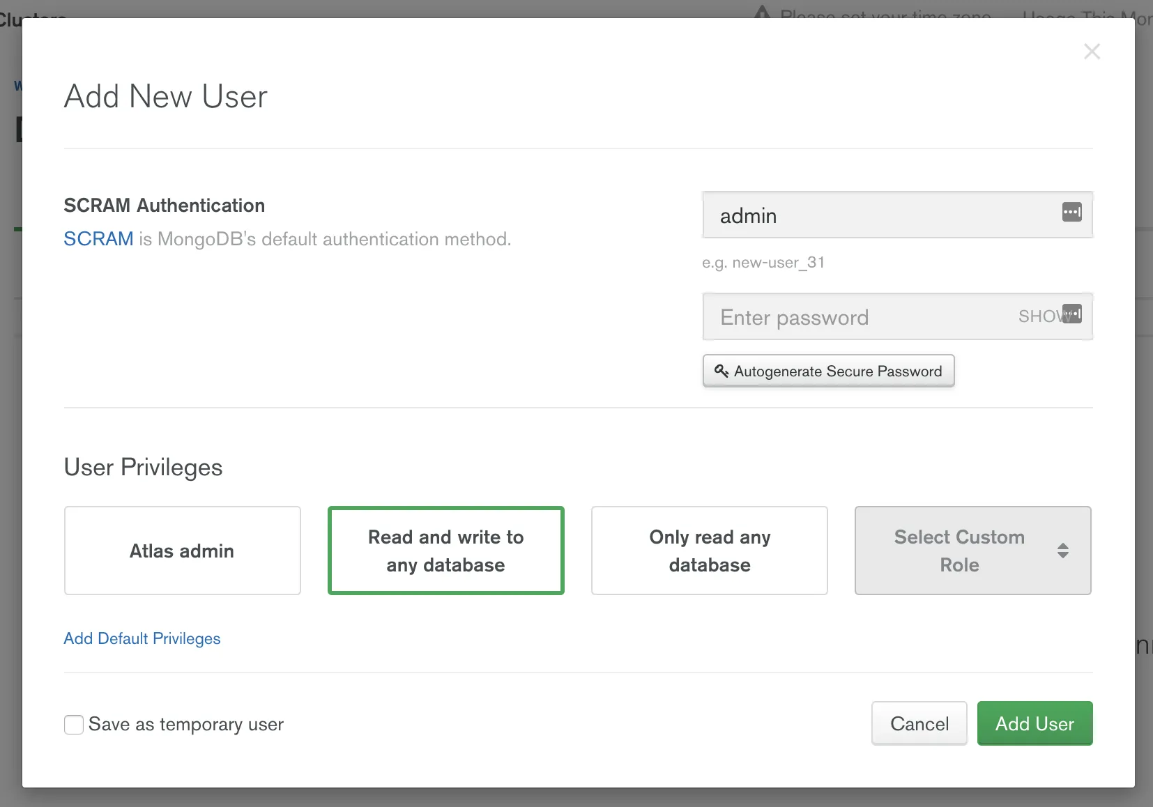Cancel adding the new user

[x=919, y=723]
